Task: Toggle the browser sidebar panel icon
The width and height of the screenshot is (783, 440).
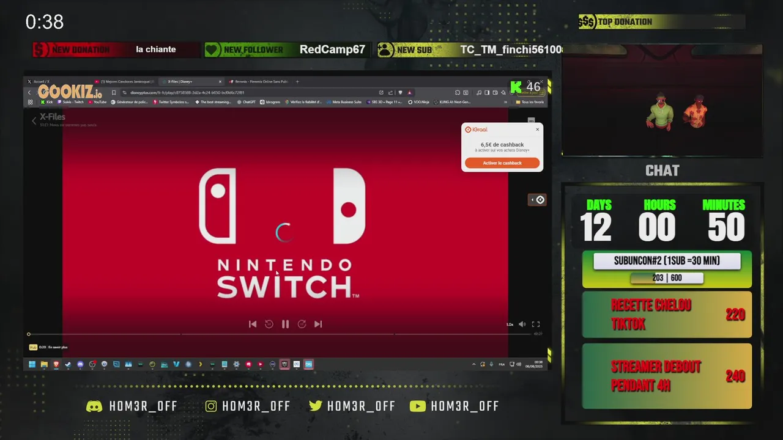Action: click(487, 93)
